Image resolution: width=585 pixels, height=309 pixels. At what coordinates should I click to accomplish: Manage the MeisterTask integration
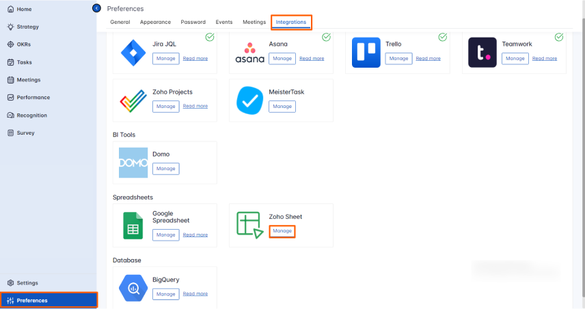tap(282, 107)
